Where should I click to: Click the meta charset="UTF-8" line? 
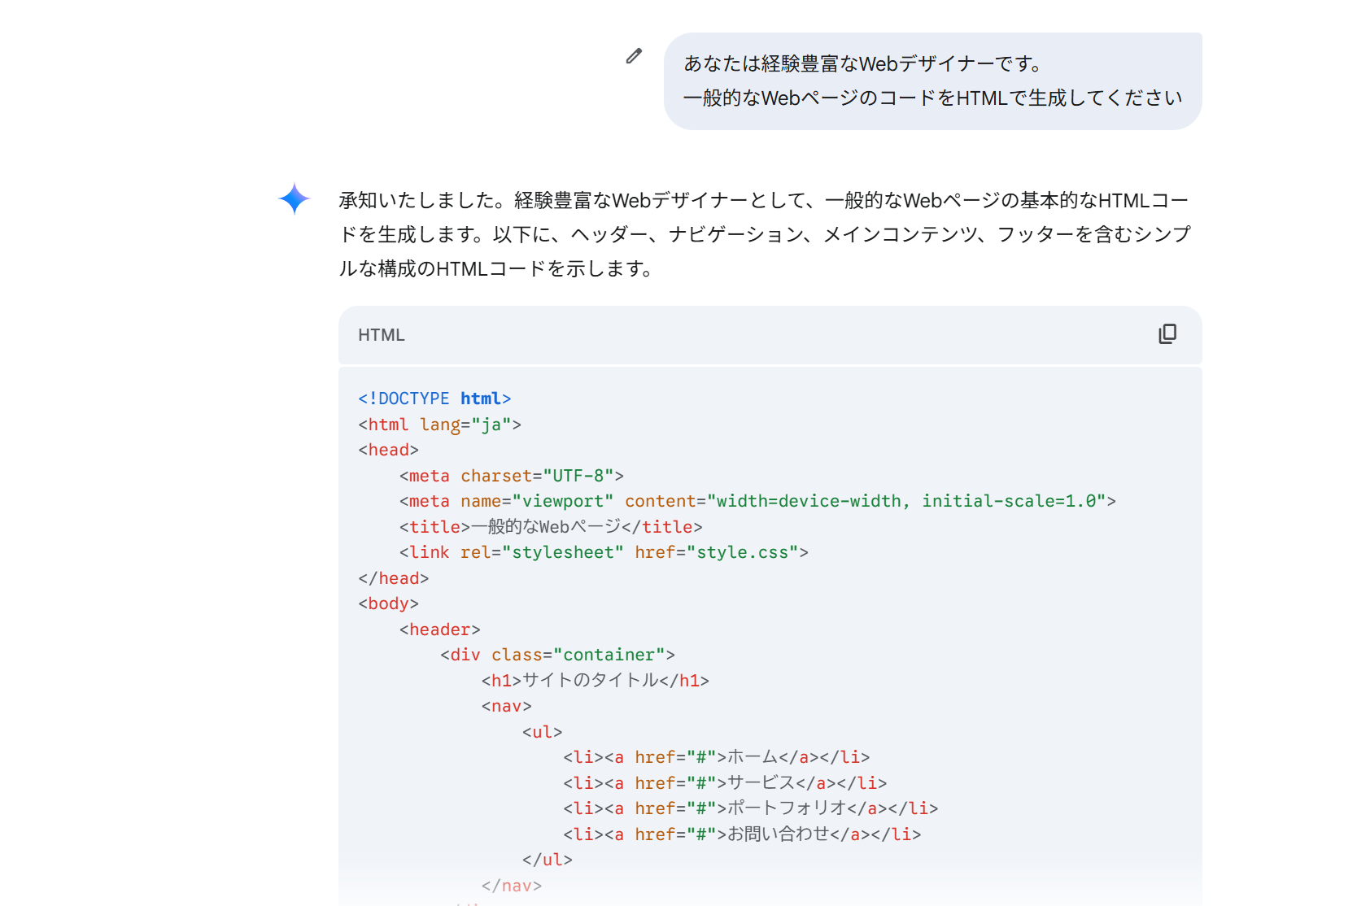[x=511, y=476]
